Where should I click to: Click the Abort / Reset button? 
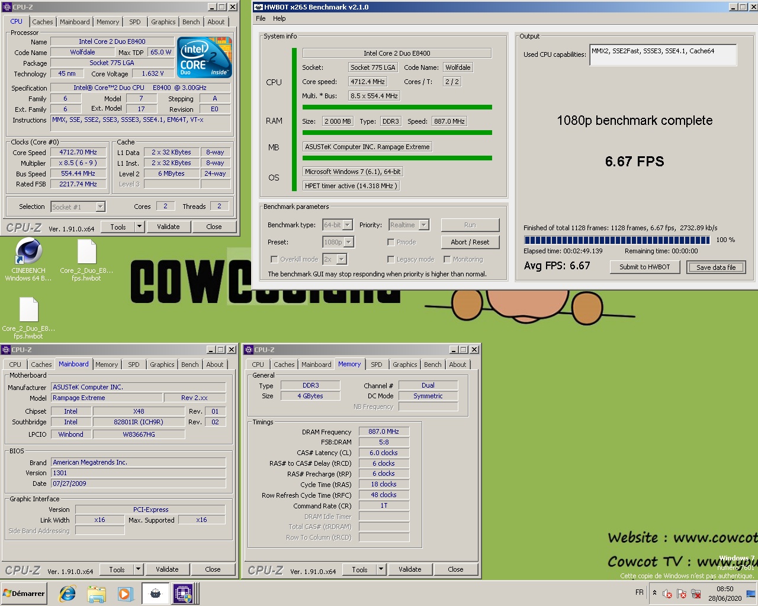click(470, 242)
